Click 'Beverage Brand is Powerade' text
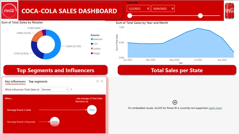 [x=21, y=122]
